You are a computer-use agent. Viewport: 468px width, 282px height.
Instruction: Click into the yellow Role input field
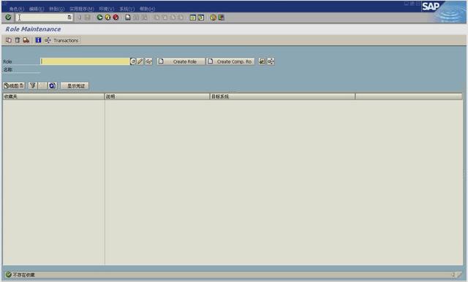[x=85, y=61]
